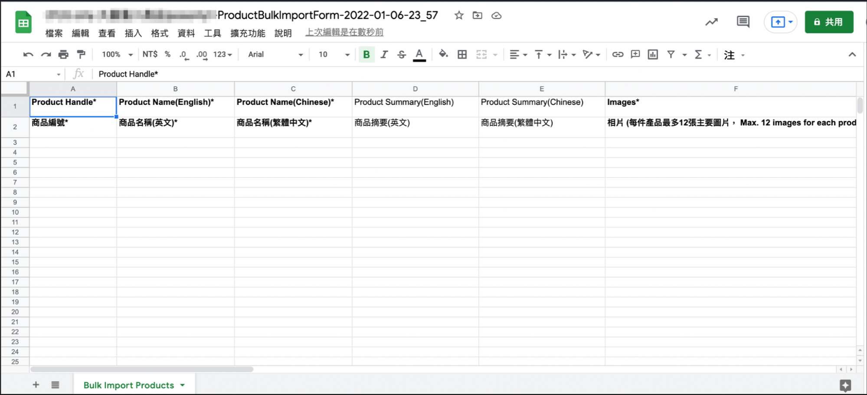Screen dimensions: 867x395
Task: Star this spreadsheet document
Action: pos(459,16)
